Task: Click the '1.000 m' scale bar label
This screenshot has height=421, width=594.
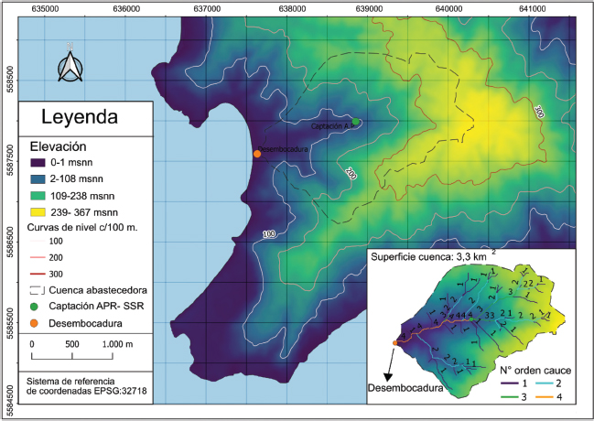Action: tap(117, 344)
